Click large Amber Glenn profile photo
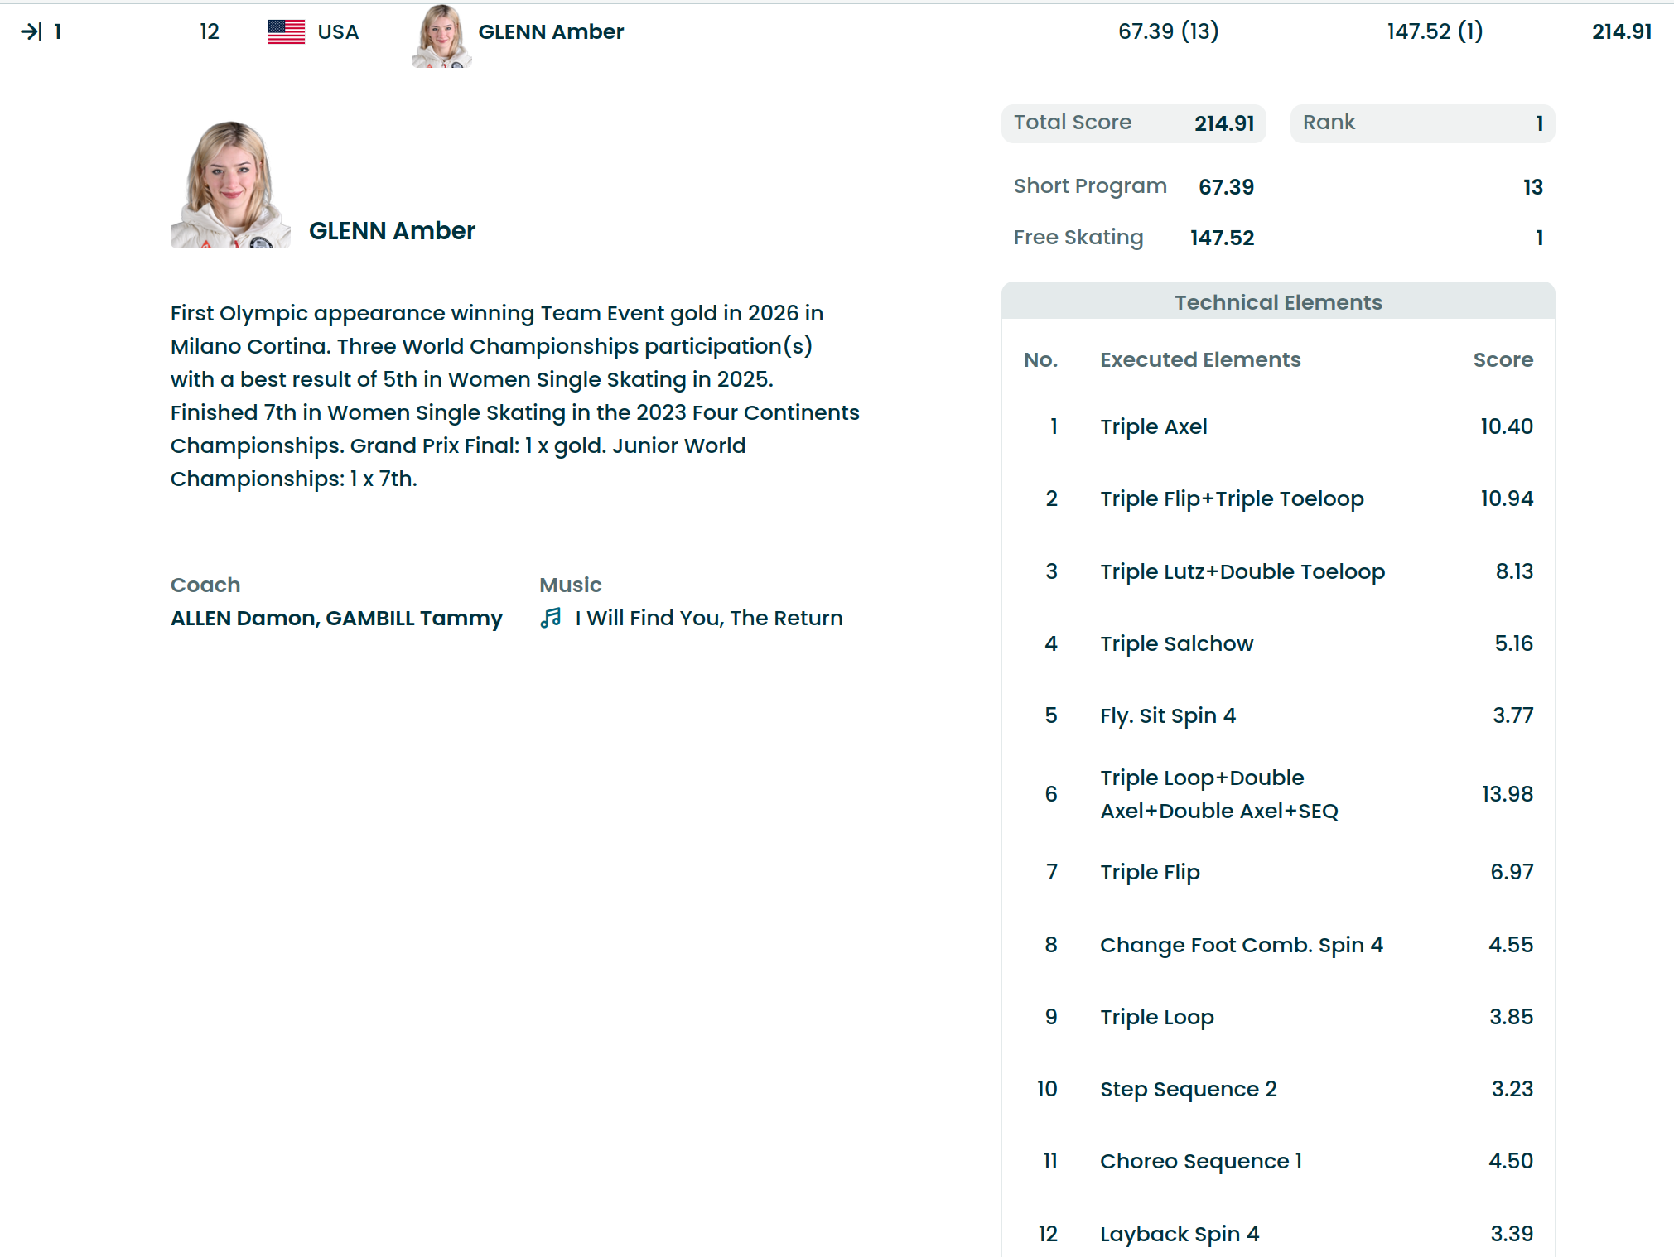Viewport: 1674px width, 1257px height. [x=230, y=185]
